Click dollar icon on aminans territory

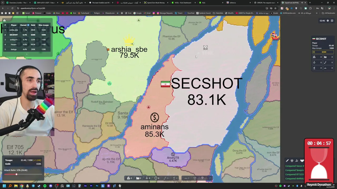155,117
